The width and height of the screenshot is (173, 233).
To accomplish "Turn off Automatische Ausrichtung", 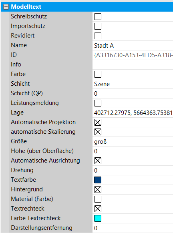I will [98, 161].
